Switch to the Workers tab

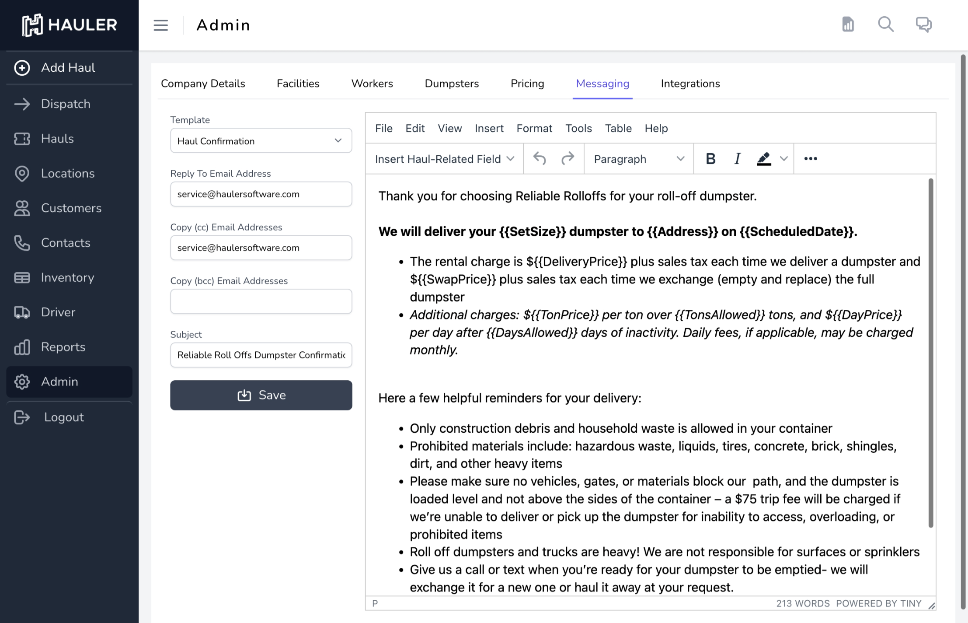(372, 84)
